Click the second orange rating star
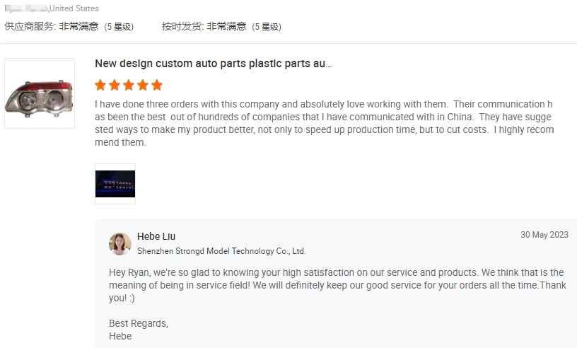577x348 pixels. point(115,85)
